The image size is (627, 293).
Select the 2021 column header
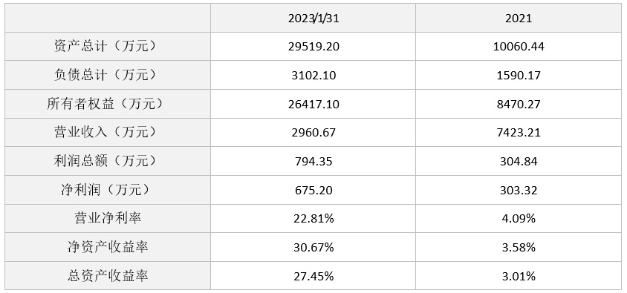click(519, 18)
